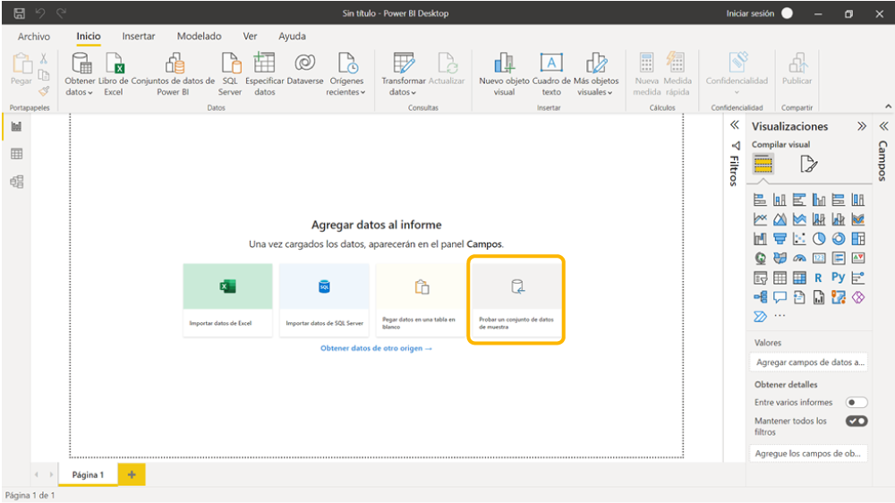Open the Dataverse connector
895x503 pixels.
[x=305, y=70]
